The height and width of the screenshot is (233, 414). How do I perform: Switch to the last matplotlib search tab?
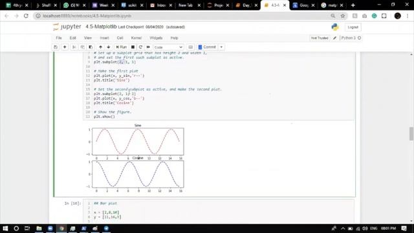coord(332,5)
